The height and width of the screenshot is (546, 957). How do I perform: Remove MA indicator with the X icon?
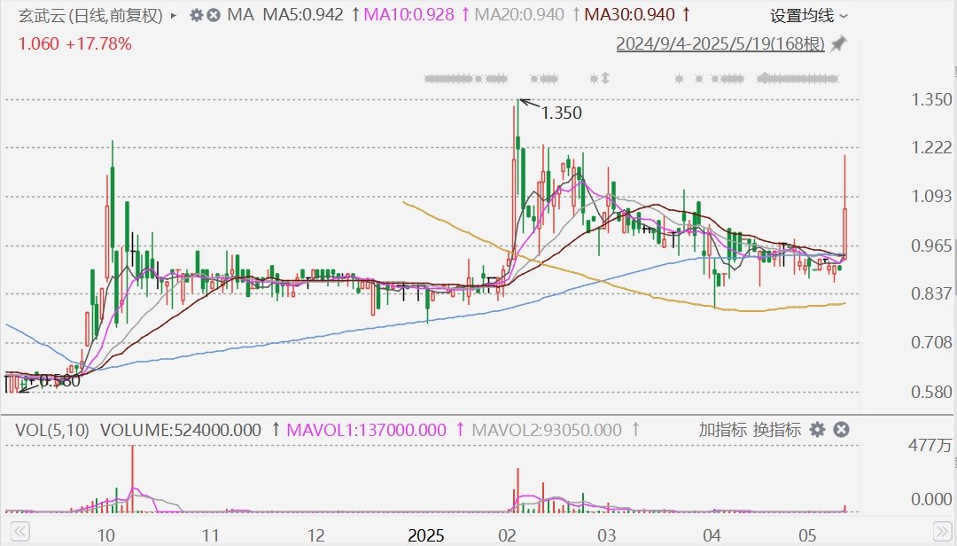pyautogui.click(x=214, y=15)
